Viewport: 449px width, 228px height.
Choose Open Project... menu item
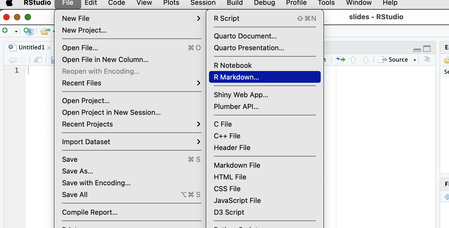[x=131, y=101]
